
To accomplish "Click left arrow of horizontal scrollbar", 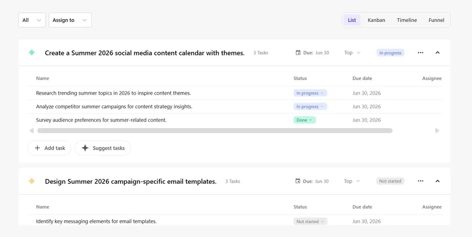I will (31, 131).
